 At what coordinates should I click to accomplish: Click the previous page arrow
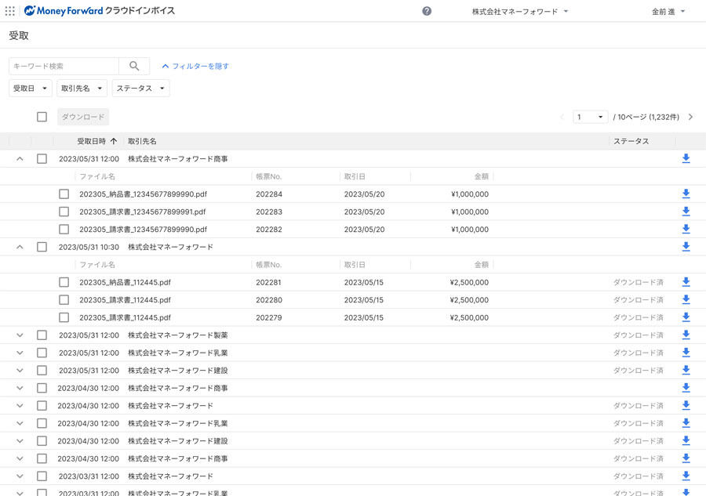coord(562,117)
